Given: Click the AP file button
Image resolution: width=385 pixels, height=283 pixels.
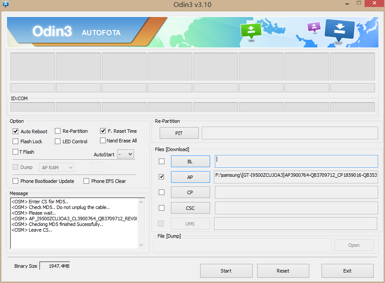Looking at the screenshot, I should (190, 177).
